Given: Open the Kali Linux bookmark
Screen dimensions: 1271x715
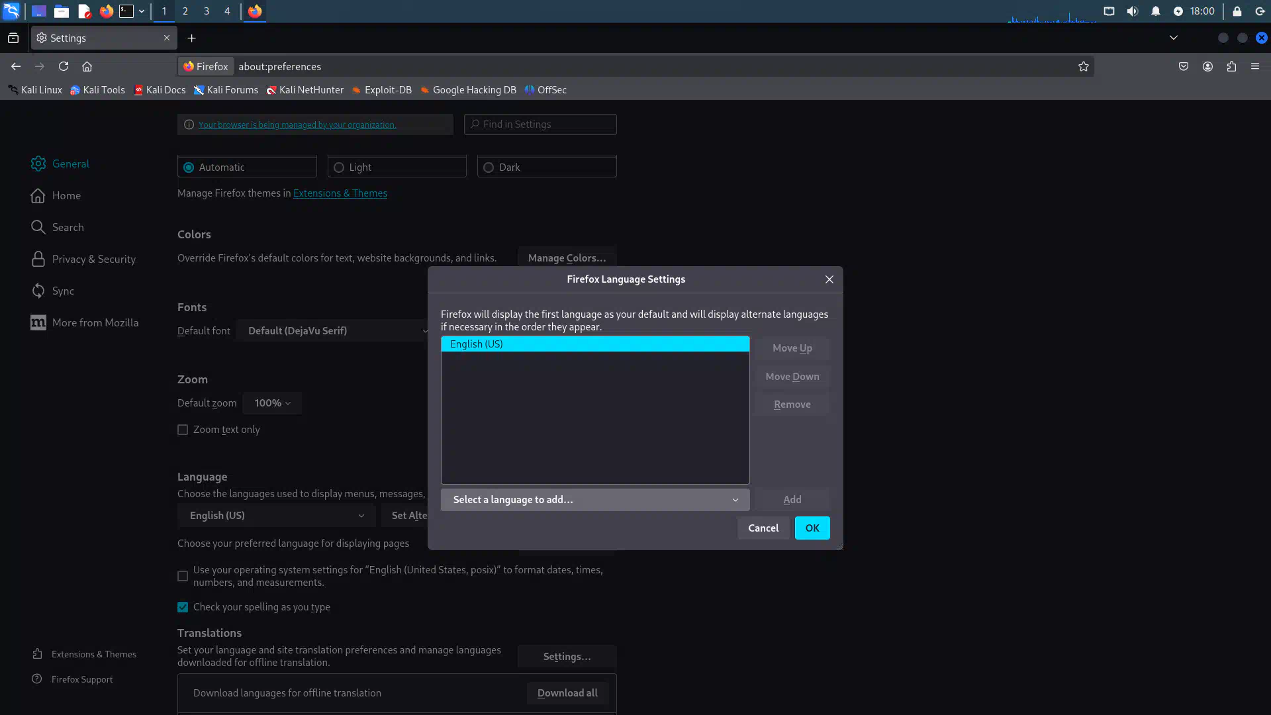Looking at the screenshot, I should (x=35, y=90).
